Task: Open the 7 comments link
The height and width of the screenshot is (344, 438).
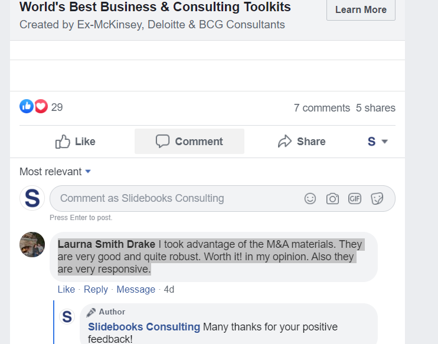Action: [x=322, y=108]
